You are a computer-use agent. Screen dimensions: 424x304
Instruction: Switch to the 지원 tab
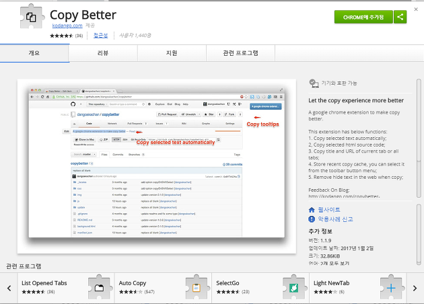pos(172,53)
